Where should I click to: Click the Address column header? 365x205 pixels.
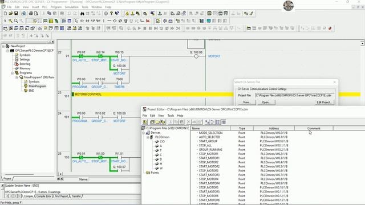pos(274,128)
